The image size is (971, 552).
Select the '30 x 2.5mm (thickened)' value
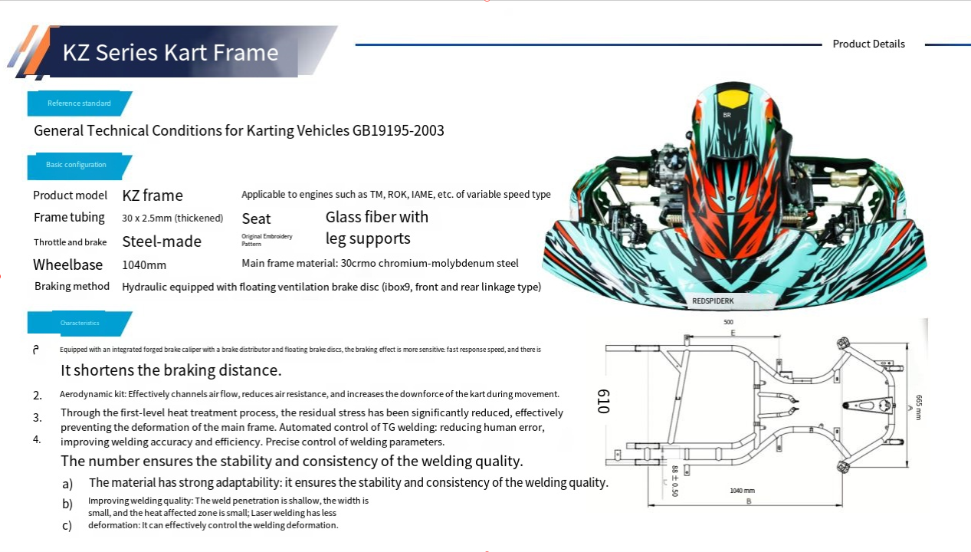tap(172, 219)
